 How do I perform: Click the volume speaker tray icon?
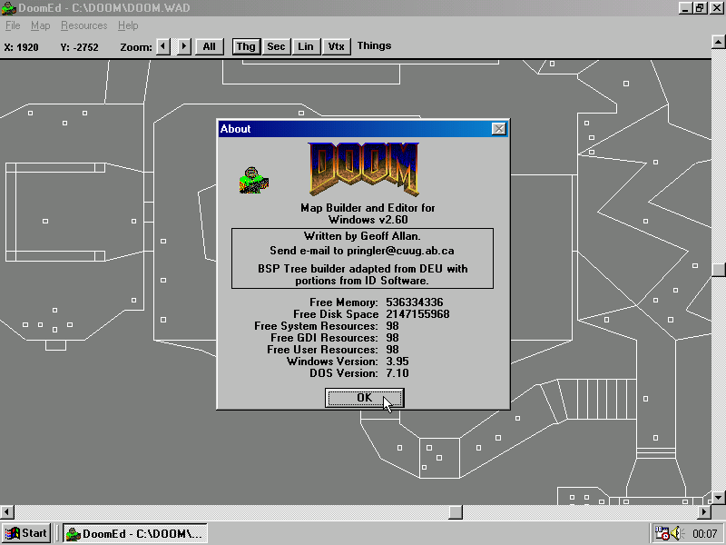tap(676, 533)
